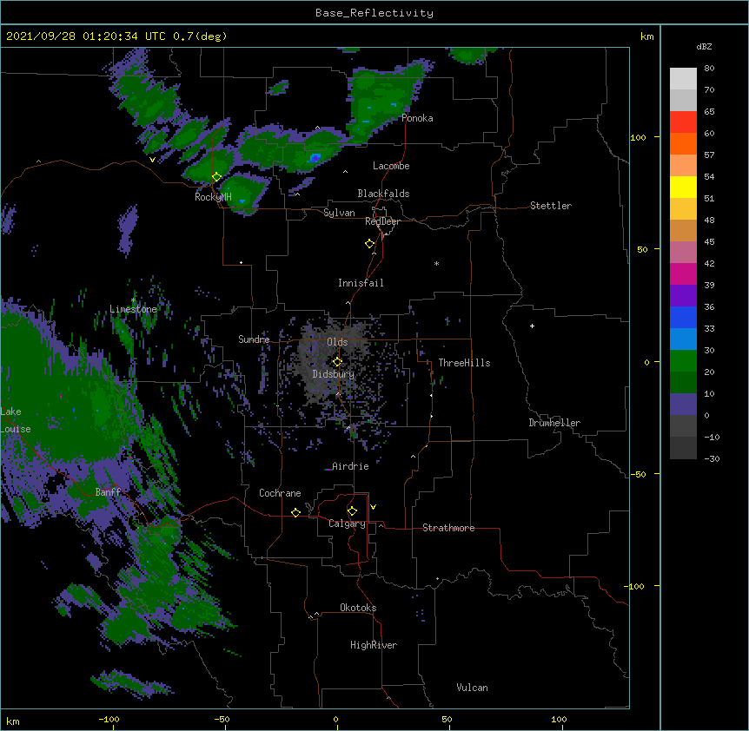Click the Cochrane town label
This screenshot has height=731, width=749.
[280, 493]
